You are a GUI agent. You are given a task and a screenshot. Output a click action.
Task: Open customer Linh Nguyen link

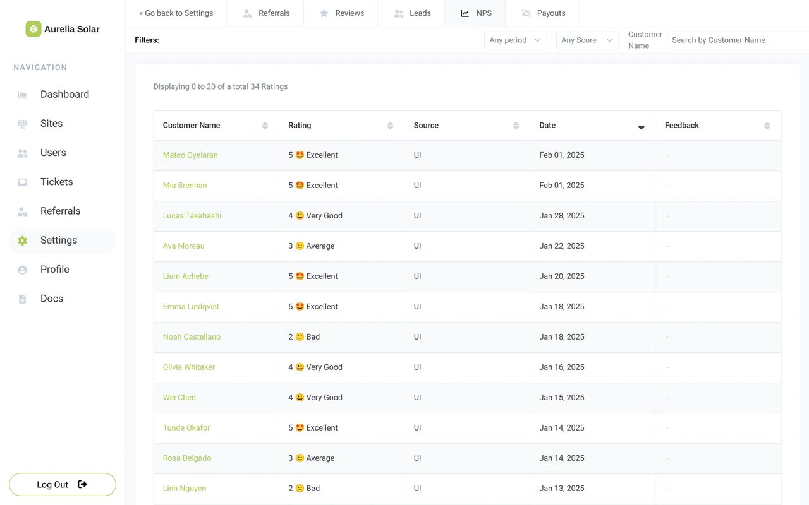point(185,489)
